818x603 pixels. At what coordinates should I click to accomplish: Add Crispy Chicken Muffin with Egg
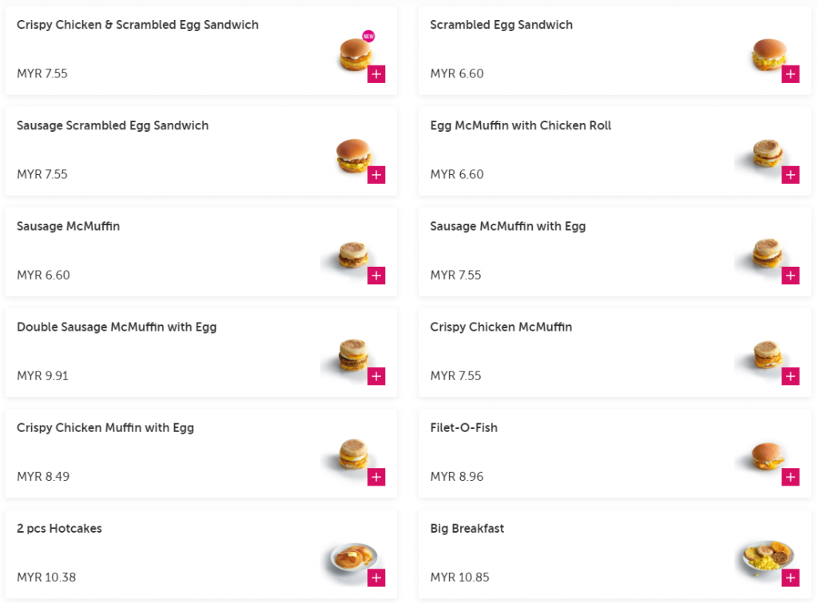click(x=376, y=477)
